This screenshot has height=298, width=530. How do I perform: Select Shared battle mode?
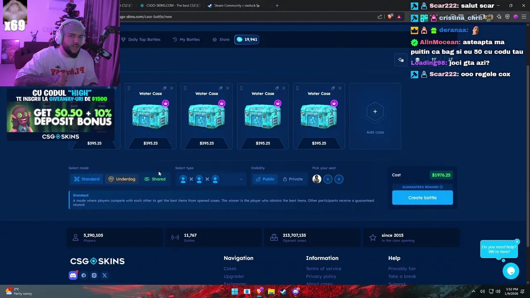pos(155,179)
